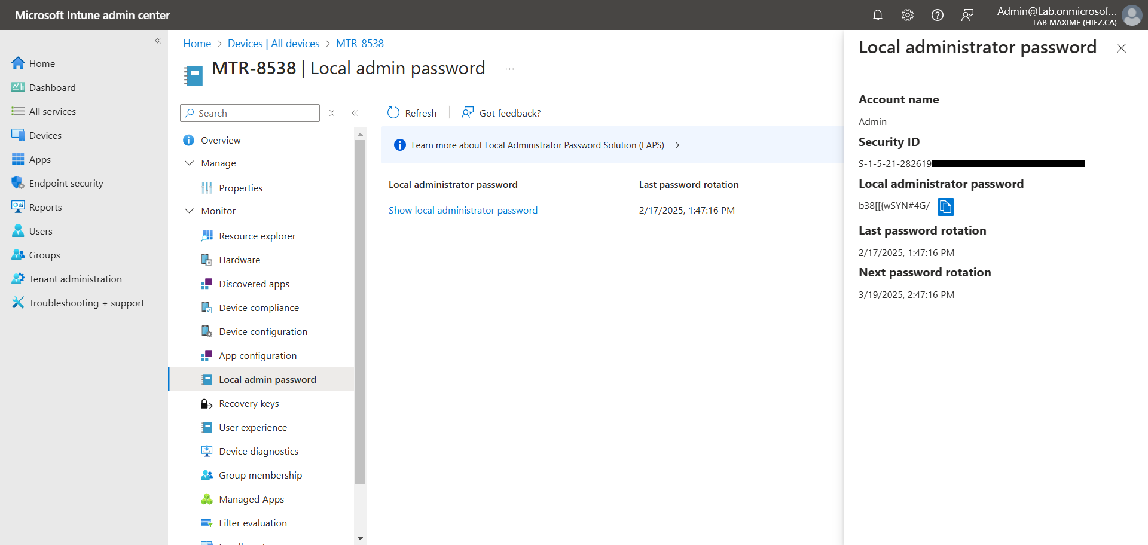Focus the device menu Search field
Image resolution: width=1148 pixels, height=545 pixels.
click(250, 113)
